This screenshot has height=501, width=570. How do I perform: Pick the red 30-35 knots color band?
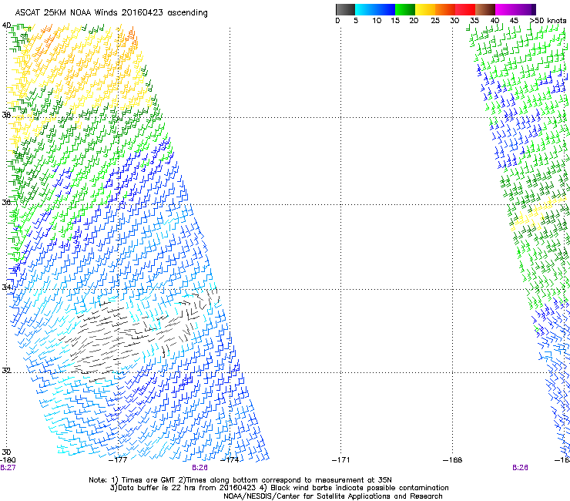tap(465, 9)
